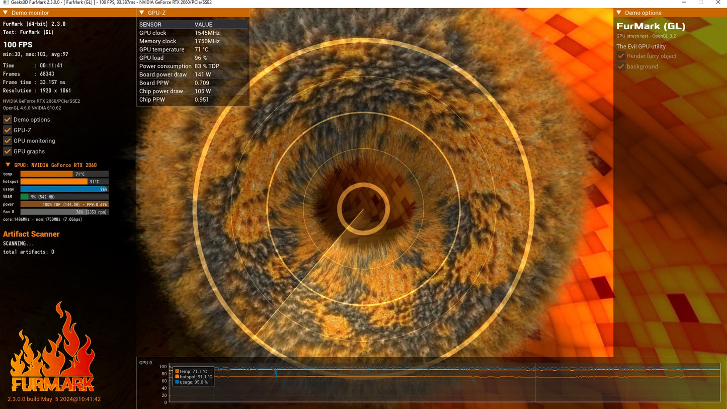Toggle the Render furry object checkbox
727x409 pixels.
coord(621,56)
